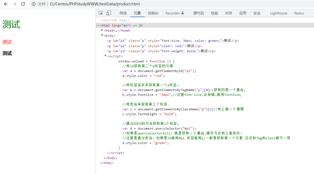The width and height of the screenshot is (314, 174).
Task: View site information icon in address bar
Action: click(34, 4)
